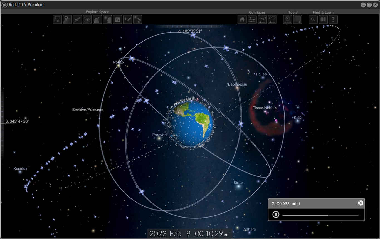Open the constellation lines settings icon
This screenshot has height=239, width=380.
pos(262,19)
